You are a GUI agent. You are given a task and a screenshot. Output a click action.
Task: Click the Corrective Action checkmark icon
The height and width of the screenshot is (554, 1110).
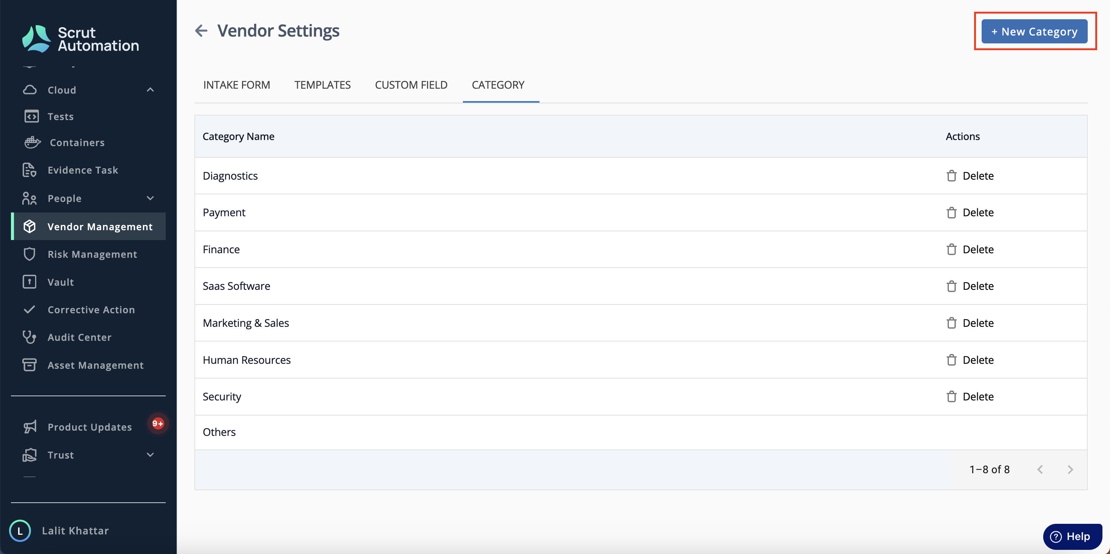tap(29, 309)
